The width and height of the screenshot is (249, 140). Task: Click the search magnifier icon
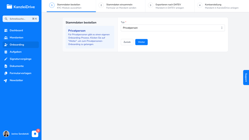(x=6, y=19)
